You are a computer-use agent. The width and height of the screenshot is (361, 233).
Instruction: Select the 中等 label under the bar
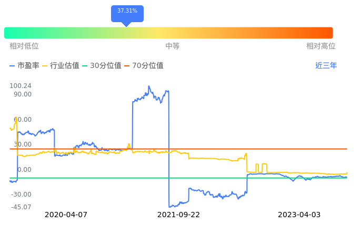click(173, 46)
